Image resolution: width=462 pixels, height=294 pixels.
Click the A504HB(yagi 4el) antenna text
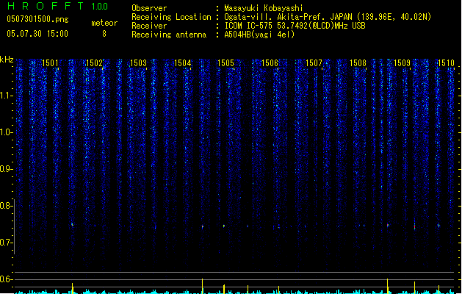[259, 35]
